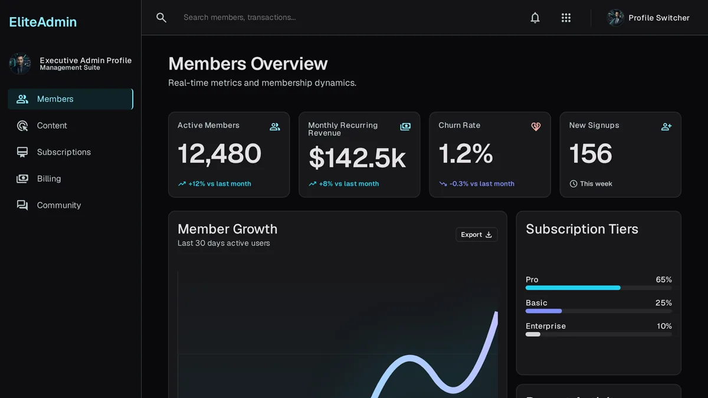Click the Enterprise tier progress bar

click(598, 334)
